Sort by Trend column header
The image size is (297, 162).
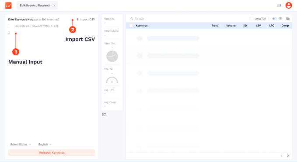(215, 26)
